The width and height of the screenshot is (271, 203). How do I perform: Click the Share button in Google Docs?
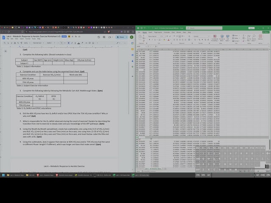(120, 37)
